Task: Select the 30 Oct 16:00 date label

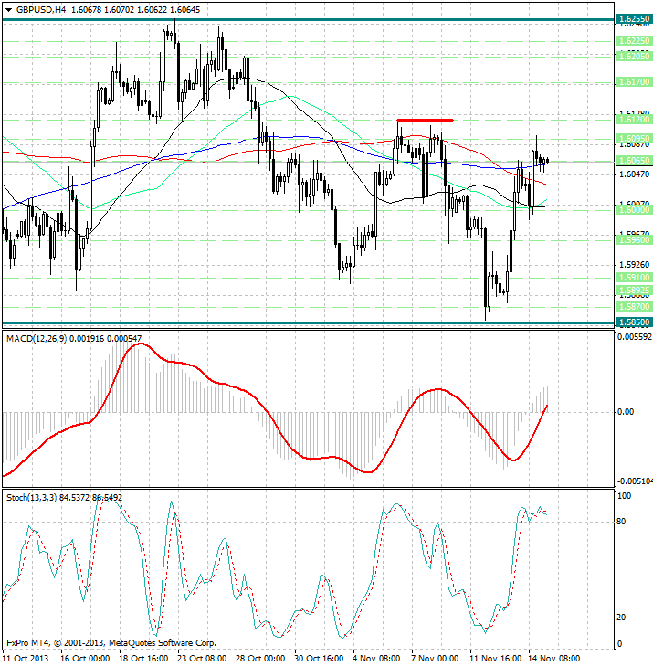Action: coord(319,659)
